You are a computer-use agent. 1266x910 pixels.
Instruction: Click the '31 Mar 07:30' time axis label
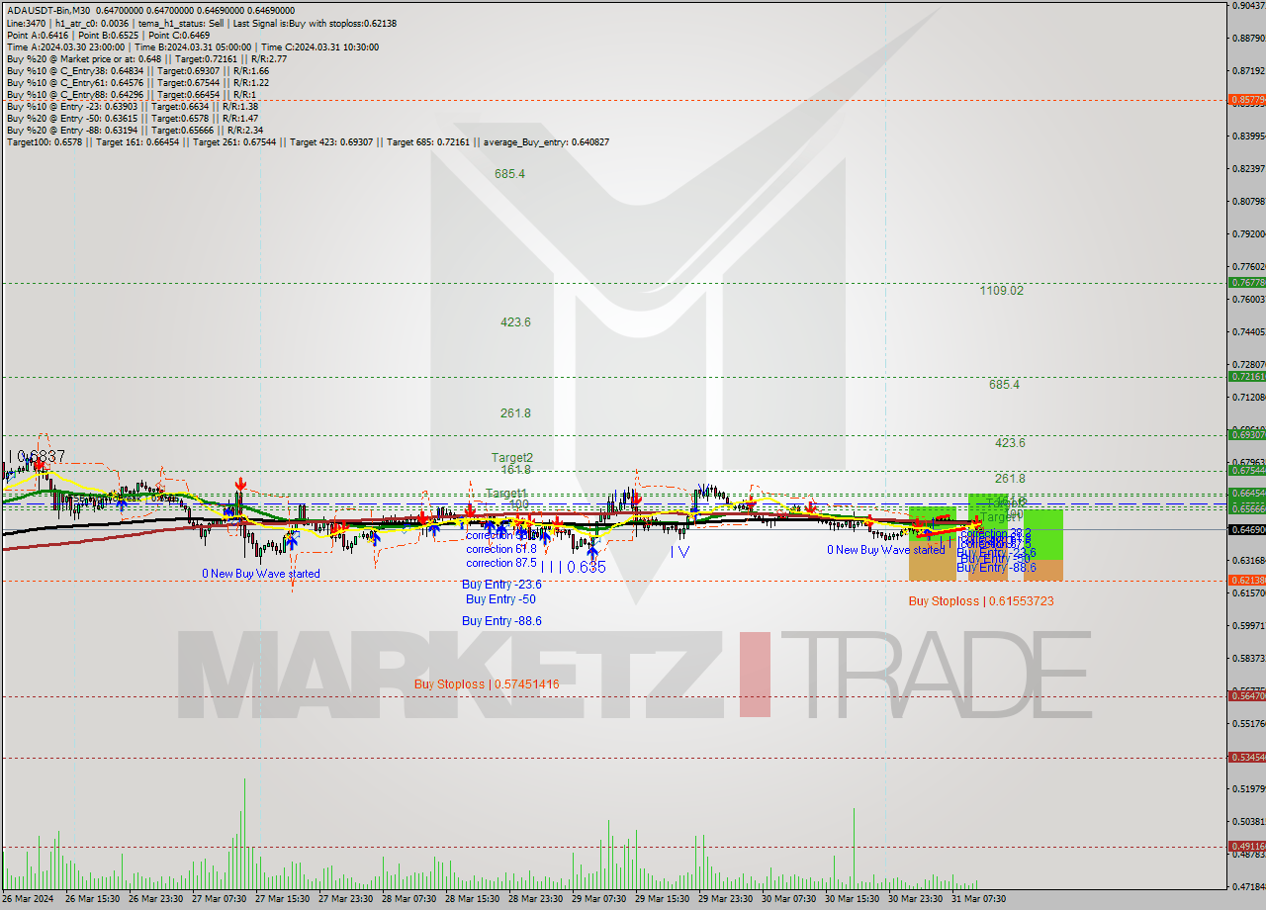click(978, 899)
